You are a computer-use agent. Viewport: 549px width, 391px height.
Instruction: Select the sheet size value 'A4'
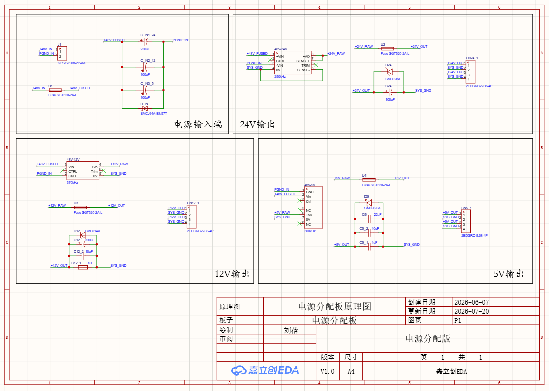(x=351, y=371)
